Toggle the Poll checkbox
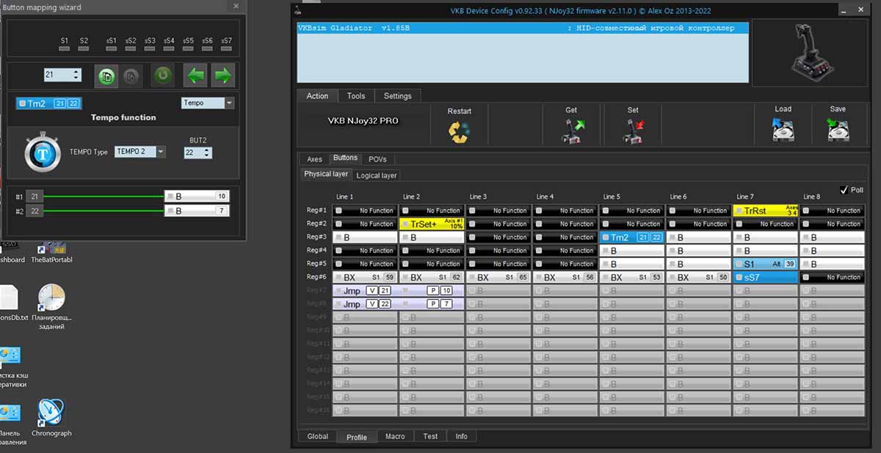Screen dimensions: 881x453 pyautogui.click(x=844, y=190)
